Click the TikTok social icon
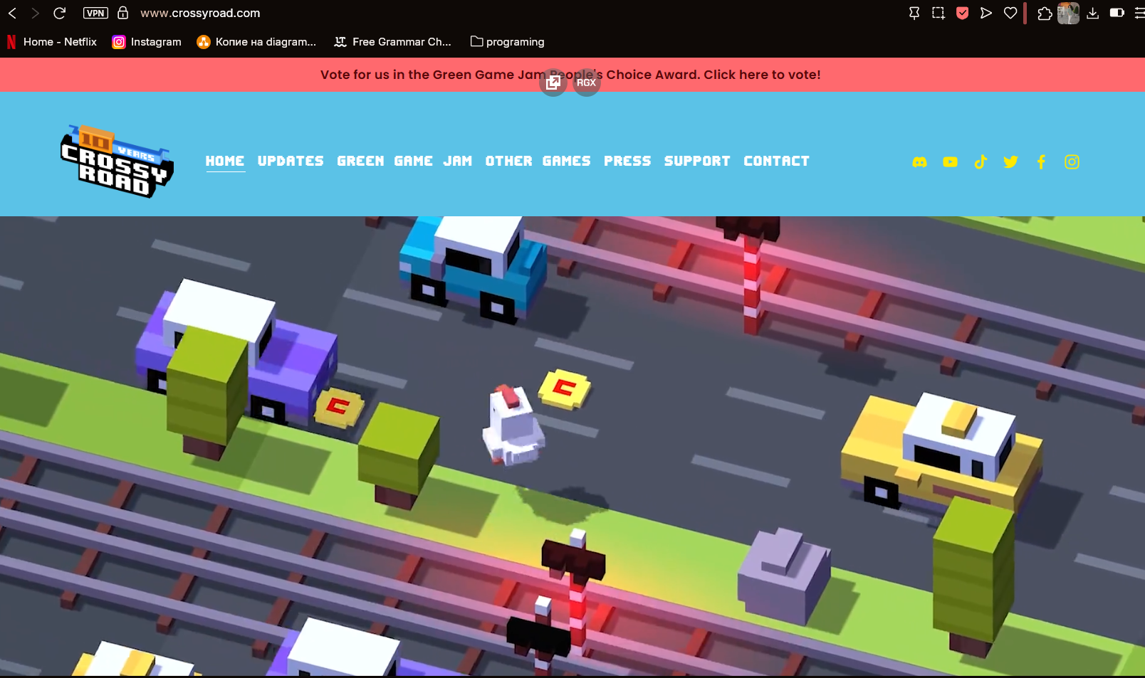The image size is (1145, 678). tap(981, 162)
